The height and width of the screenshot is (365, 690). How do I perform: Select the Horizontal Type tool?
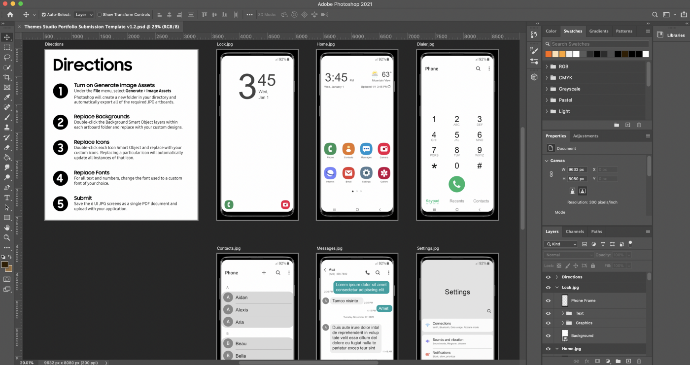(x=7, y=198)
